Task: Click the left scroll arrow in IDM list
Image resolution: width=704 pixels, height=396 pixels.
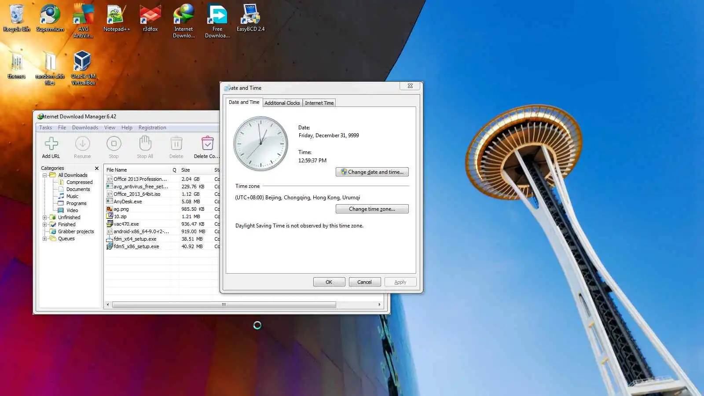Action: point(108,304)
